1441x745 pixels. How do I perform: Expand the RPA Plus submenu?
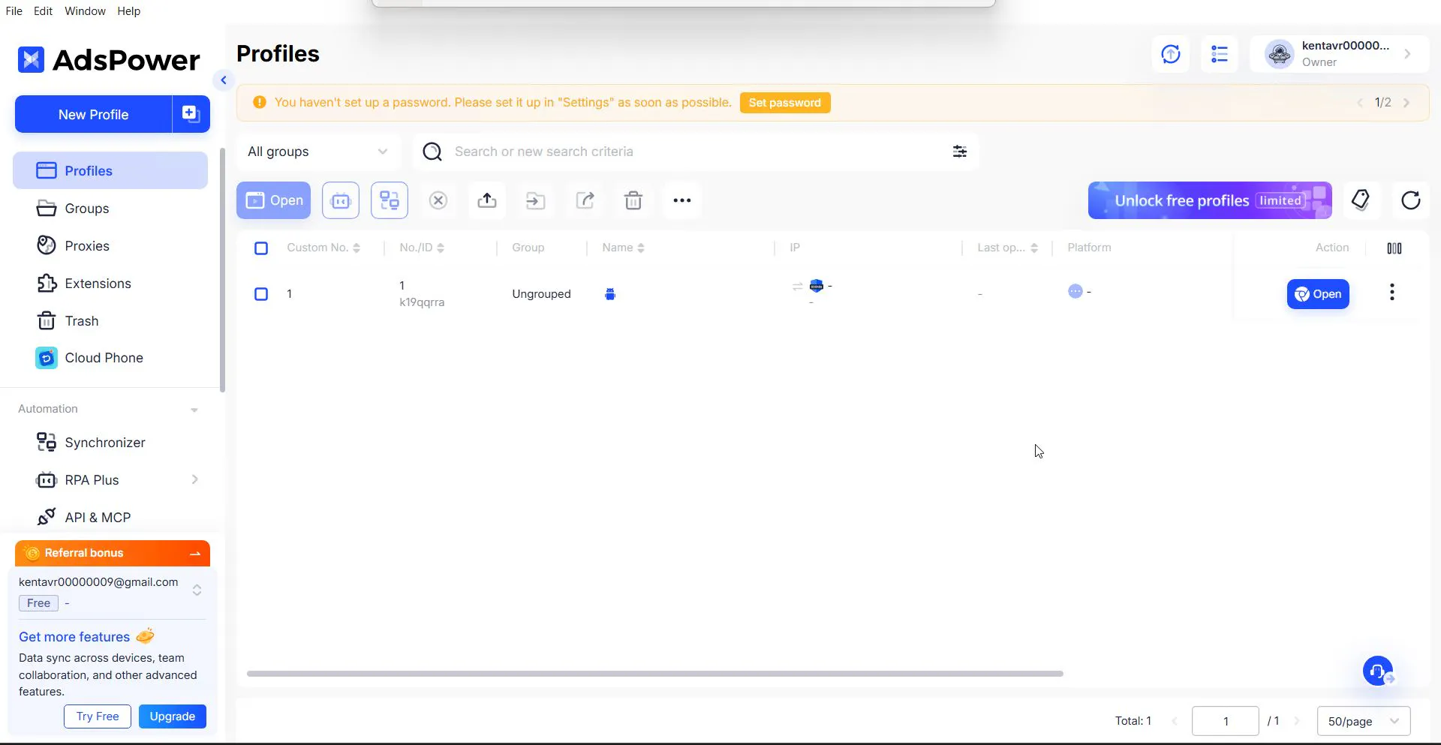(195, 479)
